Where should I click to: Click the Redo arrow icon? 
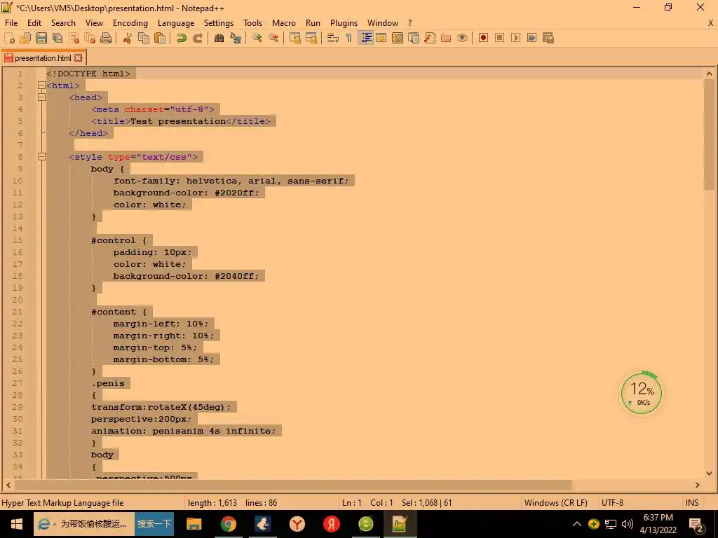(197, 38)
